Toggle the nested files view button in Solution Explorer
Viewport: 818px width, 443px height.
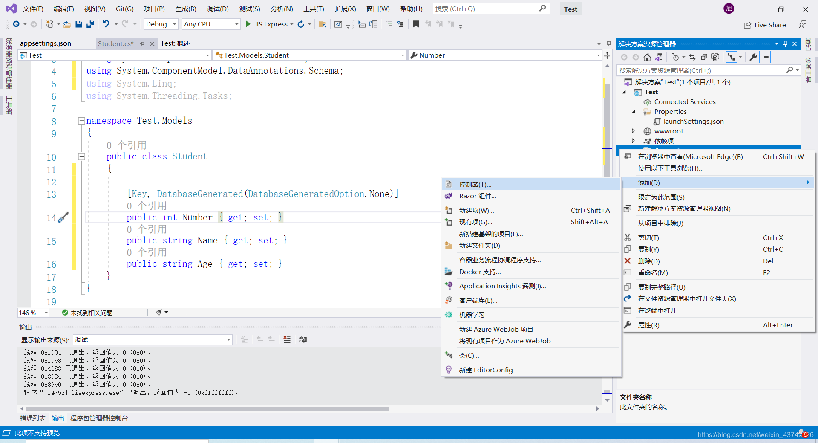pyautogui.click(x=732, y=57)
